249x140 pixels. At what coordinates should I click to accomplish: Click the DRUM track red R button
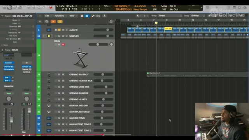63,45
